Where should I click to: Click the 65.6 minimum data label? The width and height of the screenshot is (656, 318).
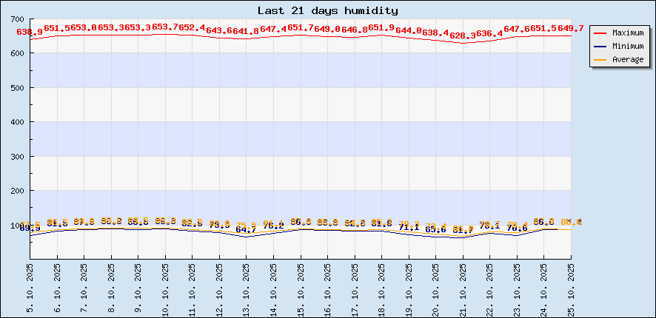[x=435, y=230]
